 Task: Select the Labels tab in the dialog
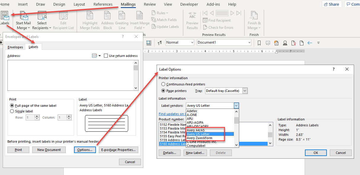click(33, 47)
